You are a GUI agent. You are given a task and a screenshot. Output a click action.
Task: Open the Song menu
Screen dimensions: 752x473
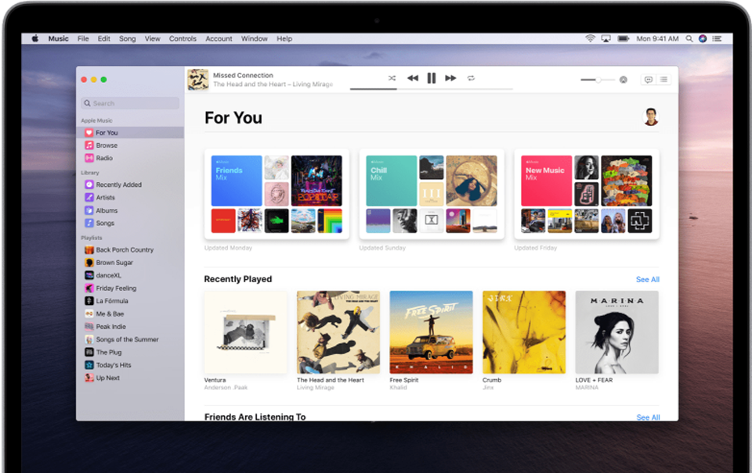pos(127,39)
